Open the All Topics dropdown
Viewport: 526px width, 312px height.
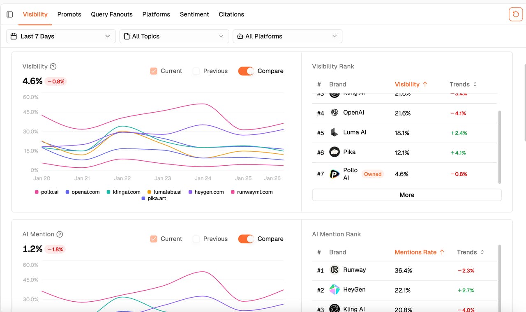pyautogui.click(x=174, y=36)
